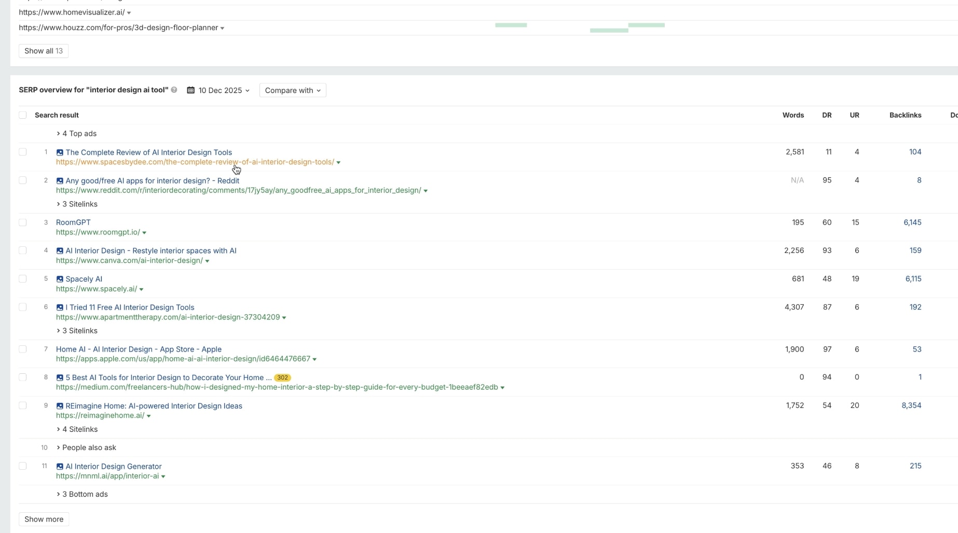Image resolution: width=958 pixels, height=533 pixels.
Task: Click the yellow 302 badge on the Medium result
Action: tap(282, 377)
